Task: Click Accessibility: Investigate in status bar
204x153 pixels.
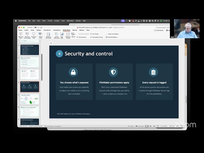Action: pyautogui.click(x=53, y=126)
